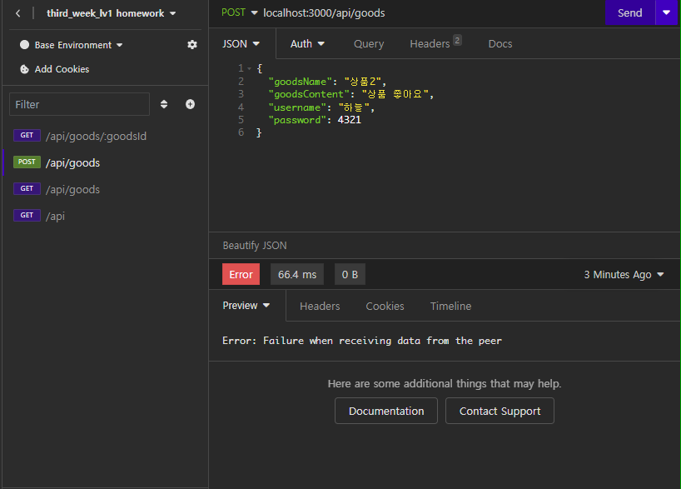Click the 0 B response size tag
Viewport: 681px width, 489px height.
350,274
